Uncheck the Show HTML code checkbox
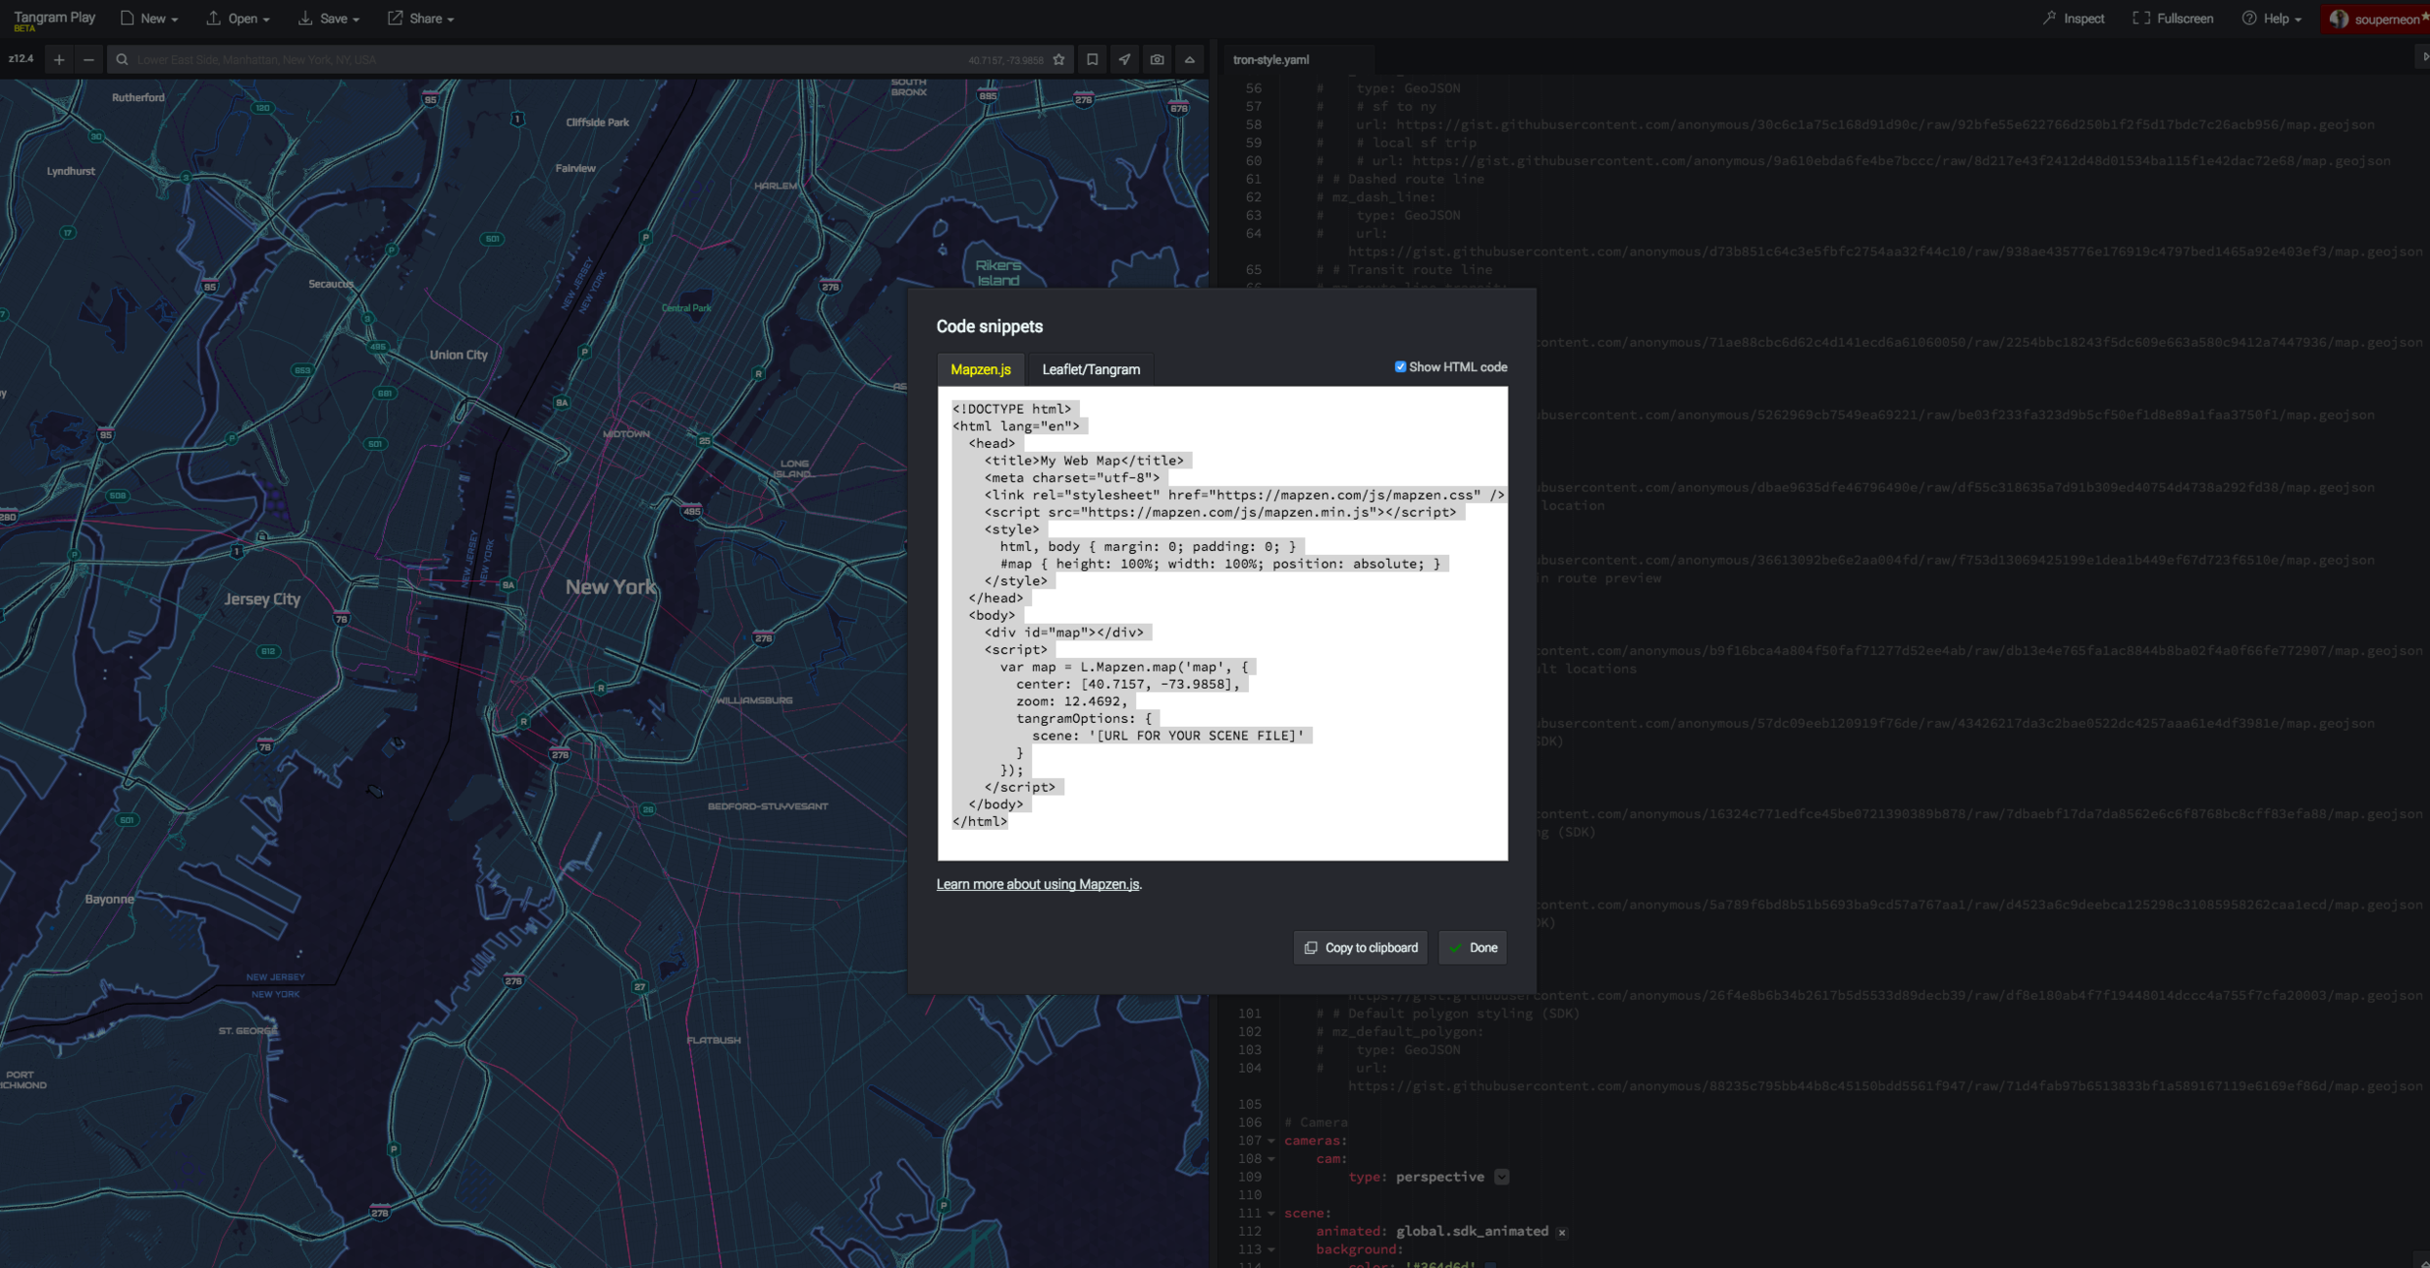 [x=1401, y=367]
